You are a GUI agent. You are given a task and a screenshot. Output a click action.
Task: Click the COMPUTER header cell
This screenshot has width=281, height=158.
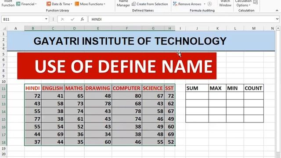(x=127, y=88)
